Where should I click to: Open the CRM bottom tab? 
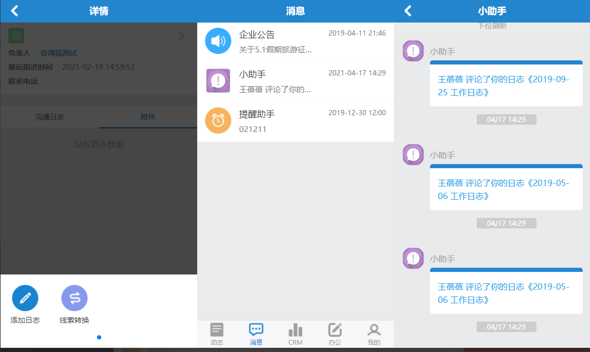tap(295, 334)
